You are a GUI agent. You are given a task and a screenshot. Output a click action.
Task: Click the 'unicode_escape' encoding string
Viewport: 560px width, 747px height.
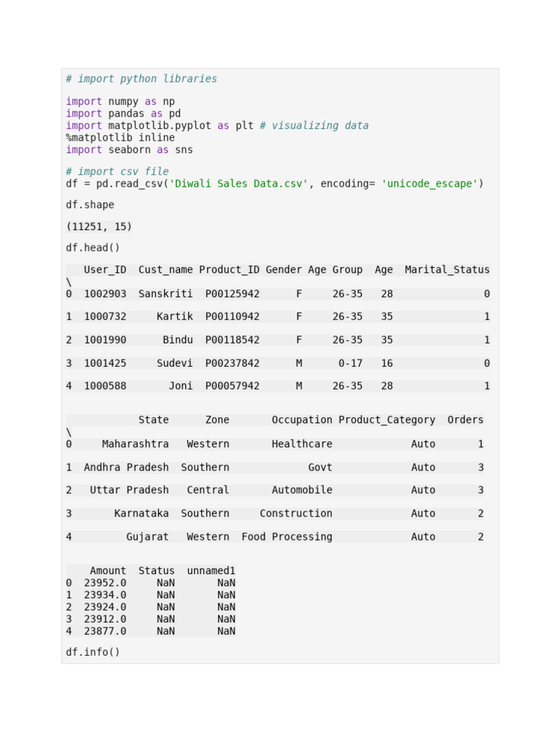click(429, 183)
